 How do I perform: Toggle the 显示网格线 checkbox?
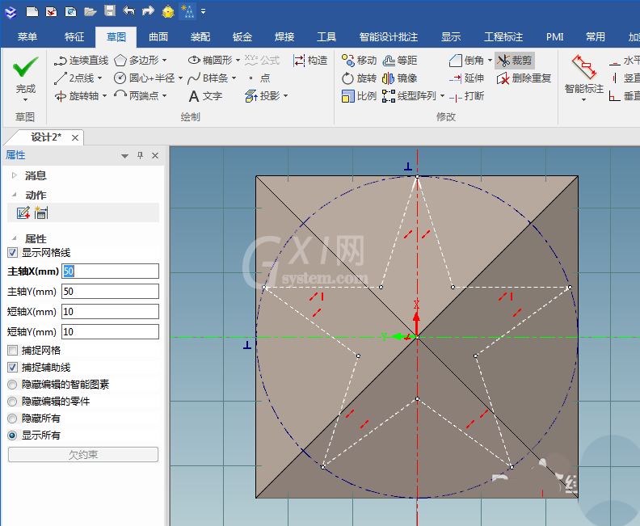[x=12, y=253]
